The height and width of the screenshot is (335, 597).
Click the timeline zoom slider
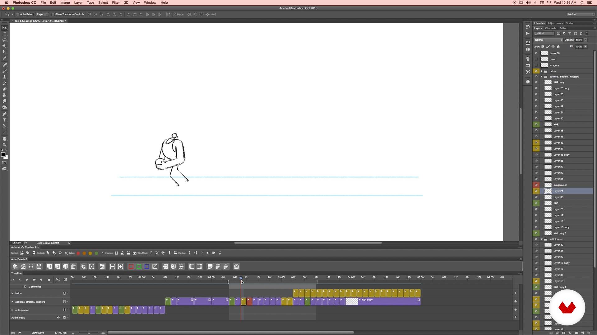[x=89, y=333]
